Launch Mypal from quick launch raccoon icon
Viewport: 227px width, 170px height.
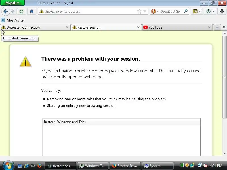click(x=33, y=166)
